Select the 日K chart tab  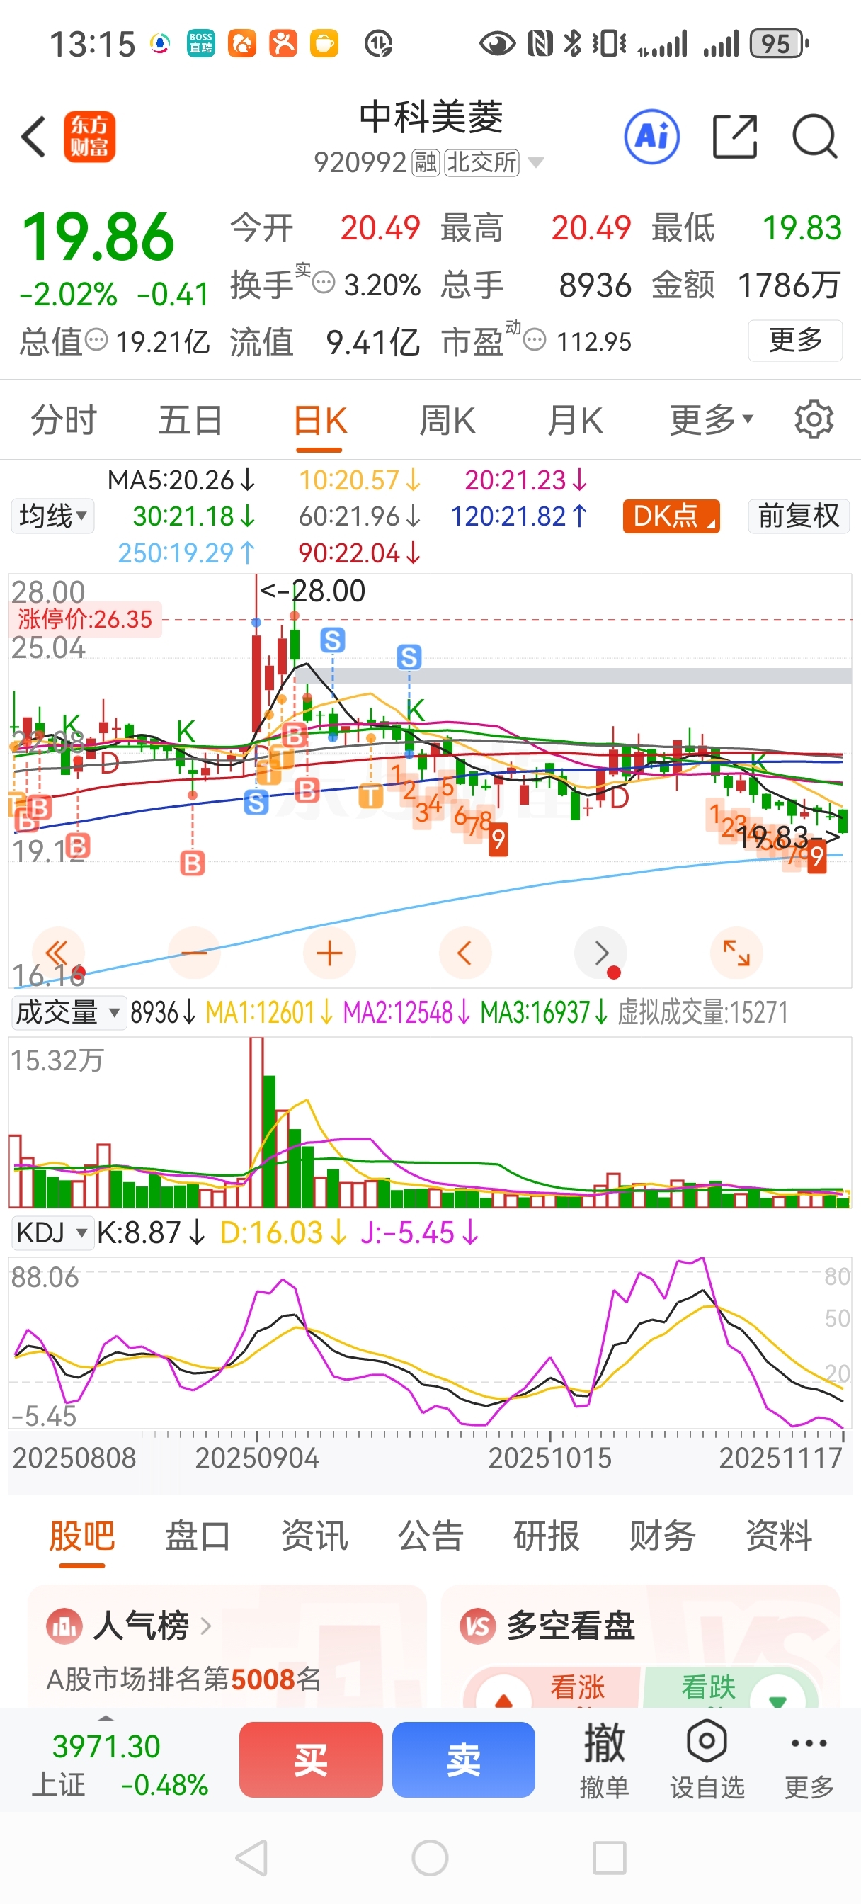pyautogui.click(x=320, y=420)
